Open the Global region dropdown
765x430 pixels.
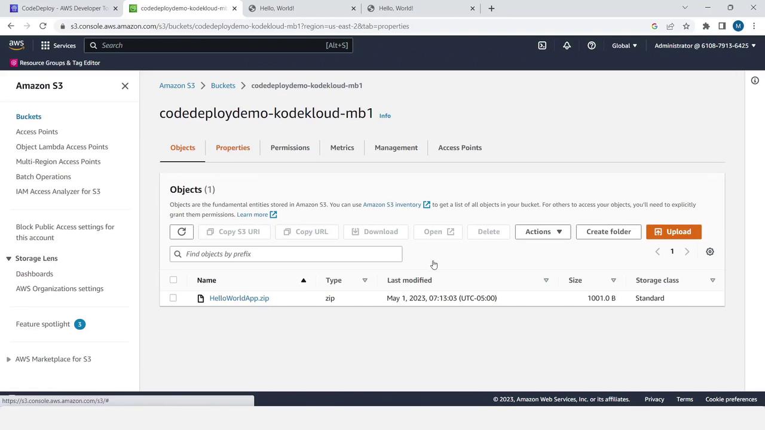(625, 45)
